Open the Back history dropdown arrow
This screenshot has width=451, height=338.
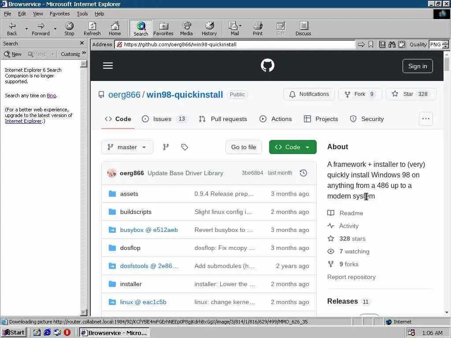(x=26, y=29)
